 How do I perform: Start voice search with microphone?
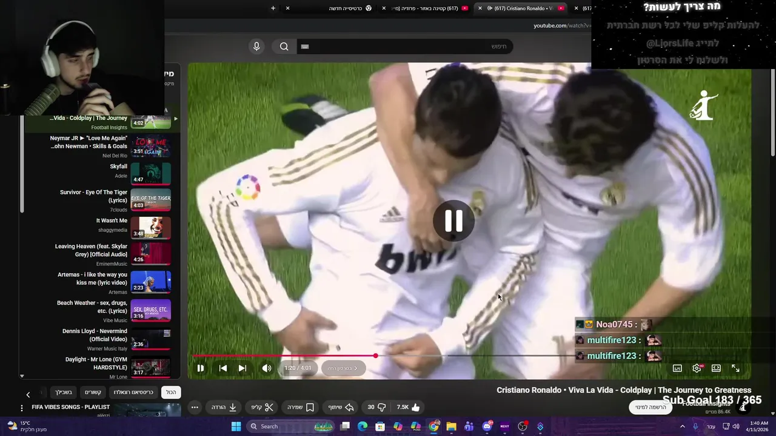click(256, 47)
